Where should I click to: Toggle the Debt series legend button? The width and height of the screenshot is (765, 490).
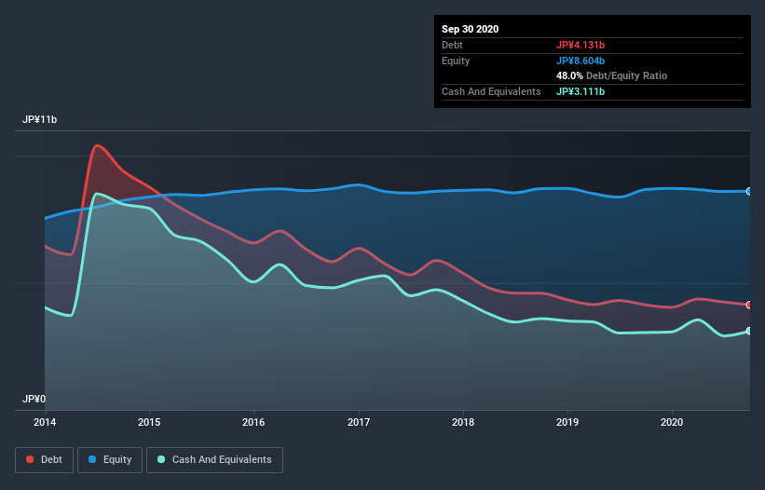click(45, 460)
